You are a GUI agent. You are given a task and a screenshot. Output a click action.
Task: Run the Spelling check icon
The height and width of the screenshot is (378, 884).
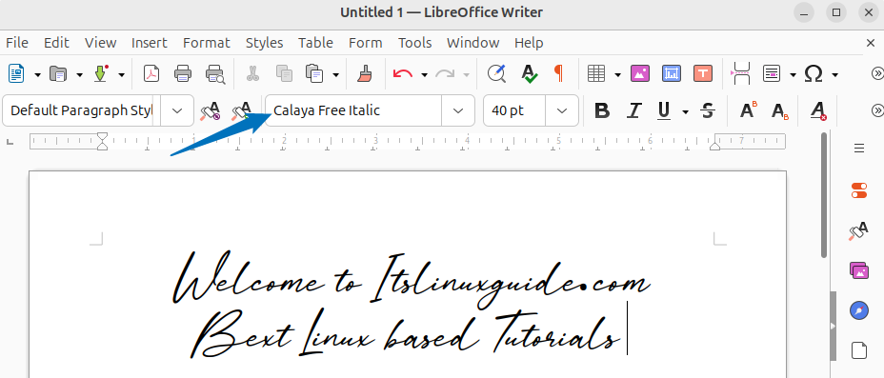[x=529, y=73]
